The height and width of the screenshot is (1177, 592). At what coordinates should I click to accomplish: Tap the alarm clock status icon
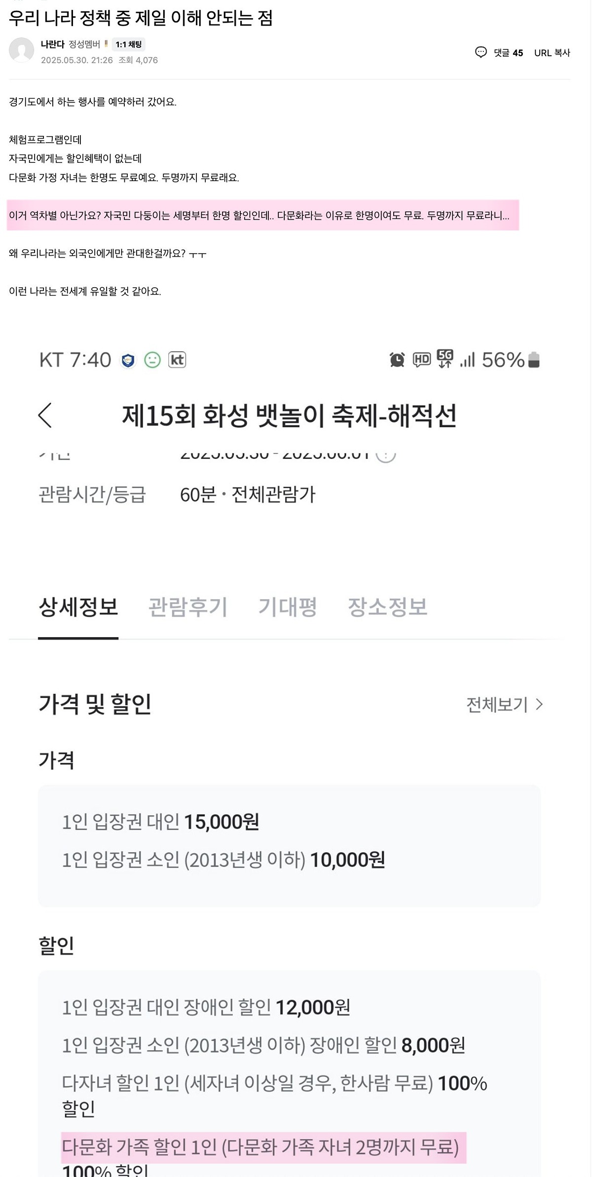click(397, 360)
